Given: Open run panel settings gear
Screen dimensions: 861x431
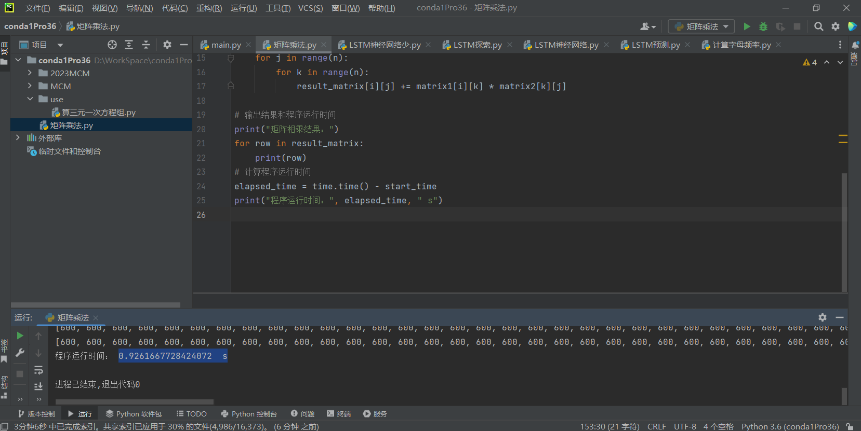Looking at the screenshot, I should (823, 317).
